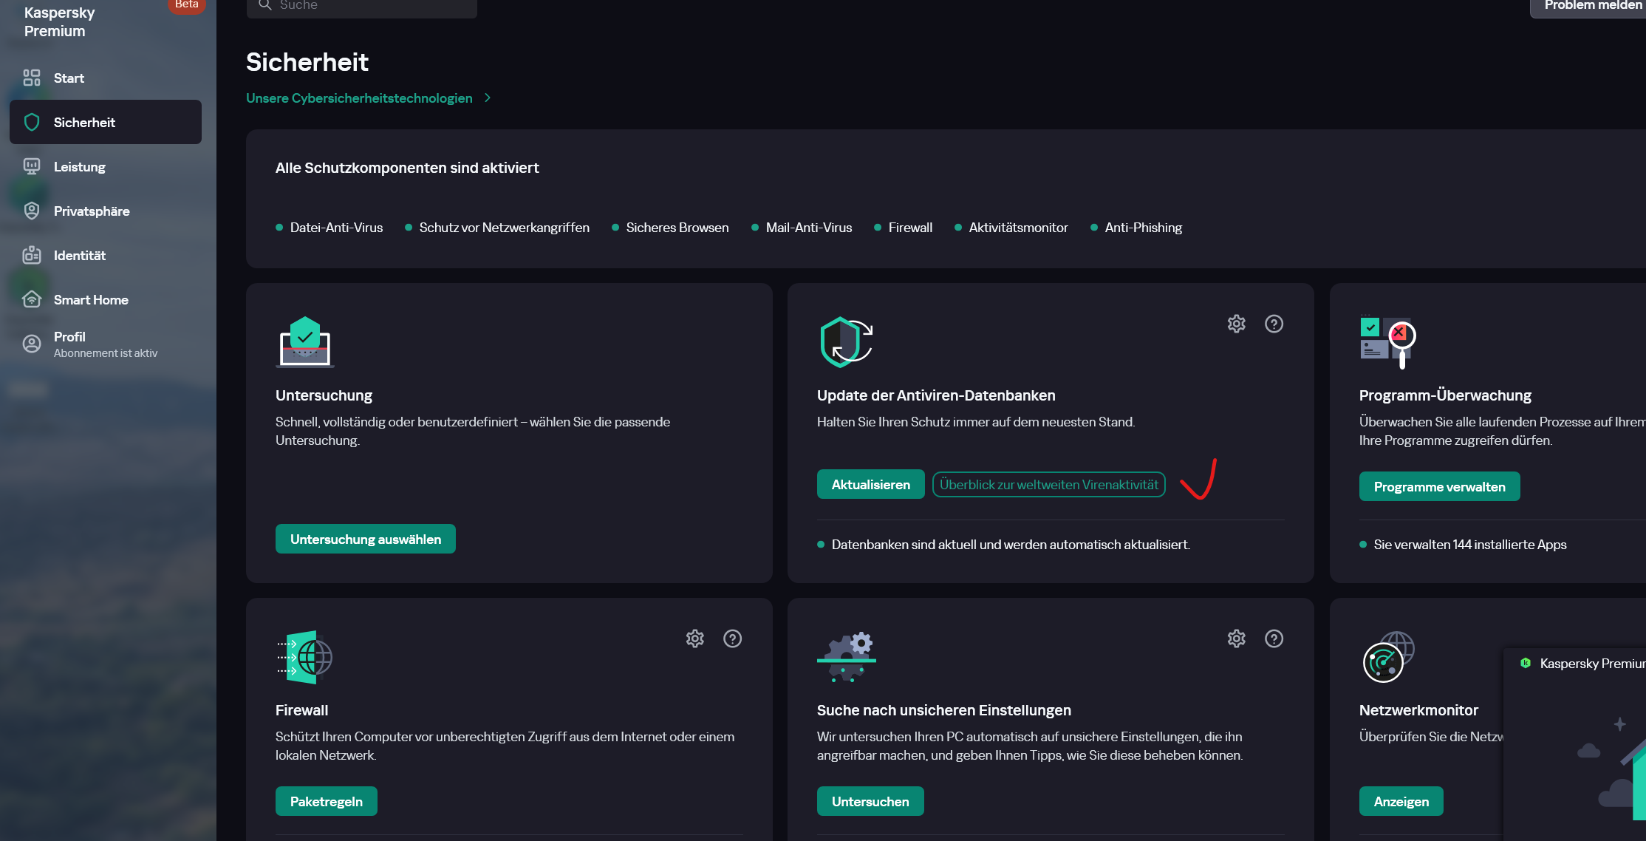Click Datenbanken sind aktuell status text

coord(1011,545)
